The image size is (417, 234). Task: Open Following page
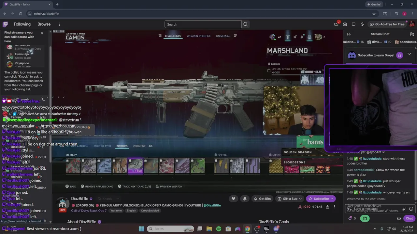point(22,24)
